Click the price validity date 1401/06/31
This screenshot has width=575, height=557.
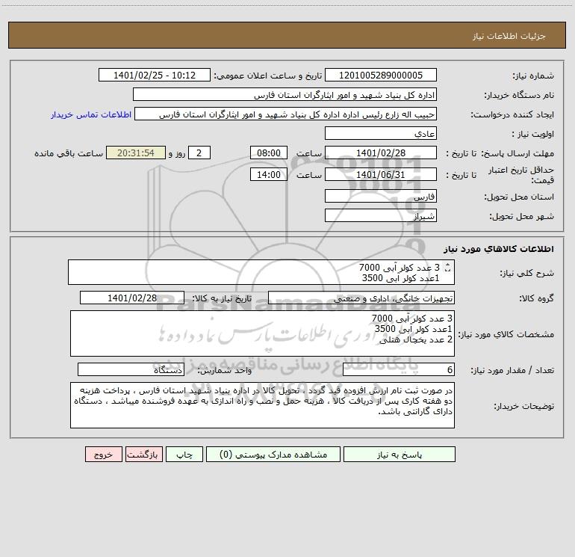(x=381, y=174)
